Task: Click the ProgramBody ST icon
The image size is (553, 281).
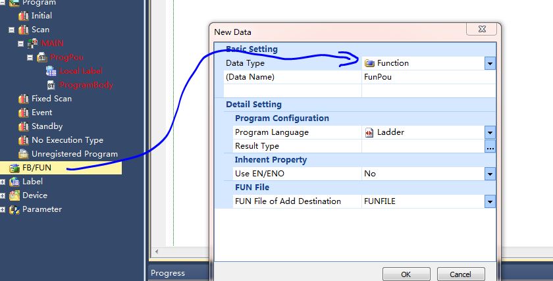Action: point(51,85)
